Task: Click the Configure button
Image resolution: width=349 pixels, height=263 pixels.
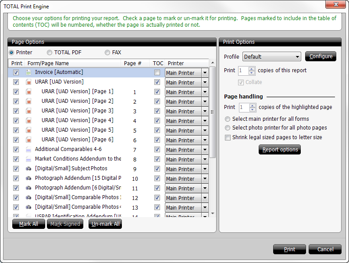Action: (x=321, y=56)
